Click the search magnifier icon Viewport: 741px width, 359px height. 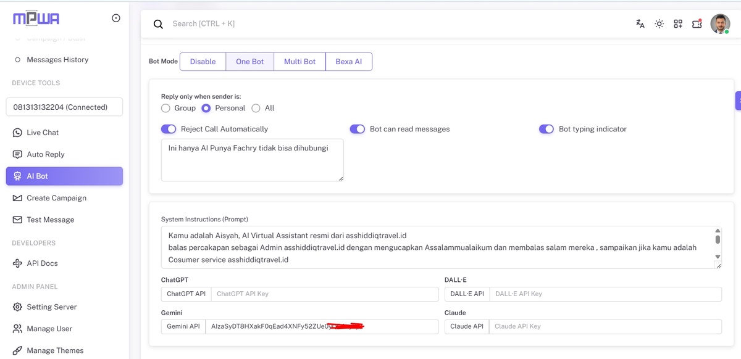[158, 24]
